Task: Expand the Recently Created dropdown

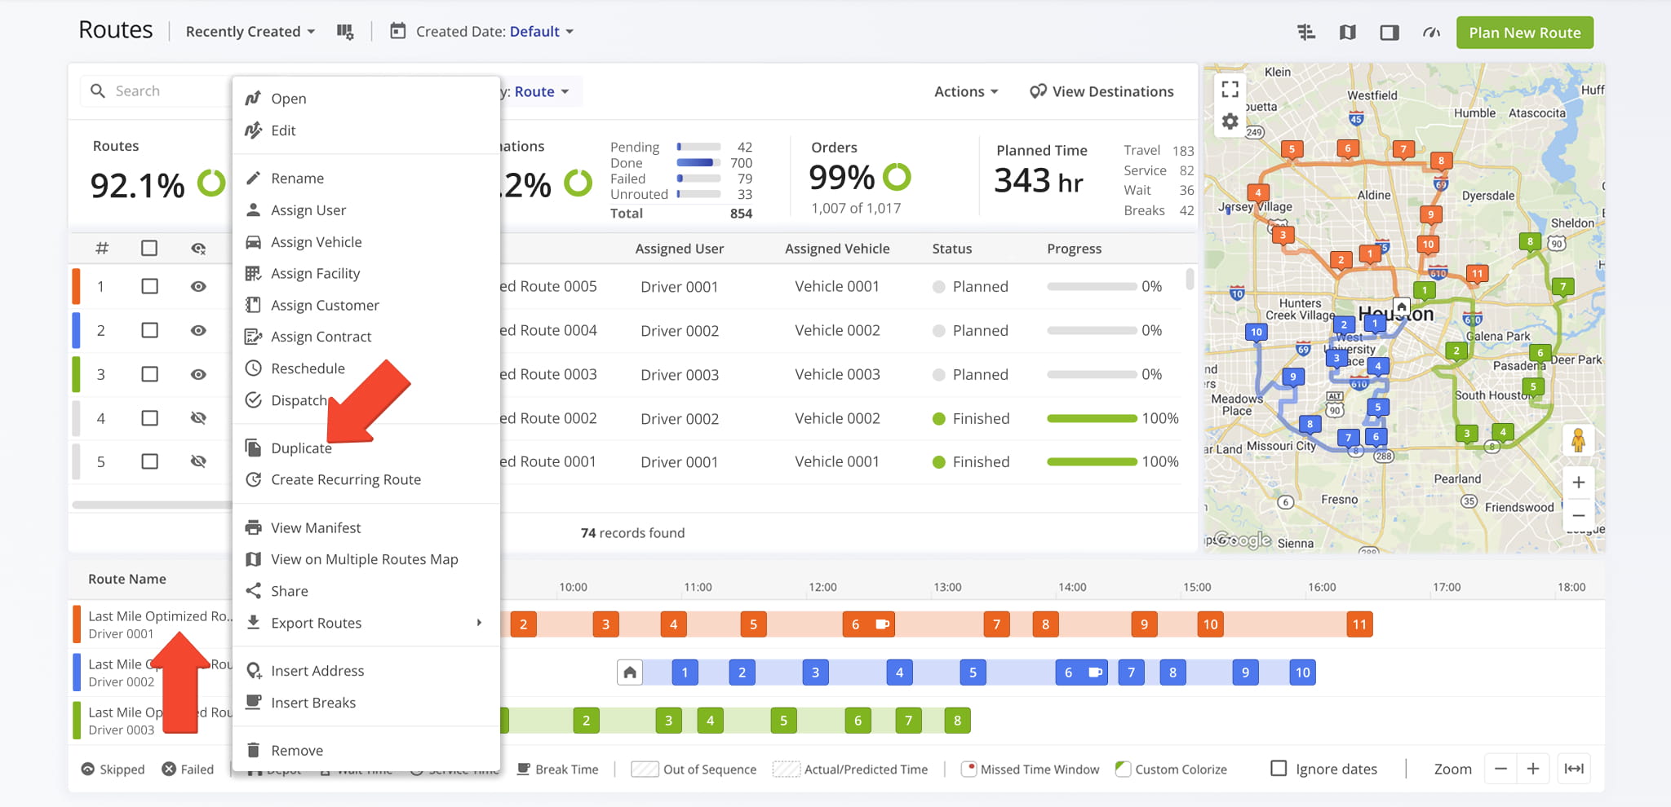Action: point(250,32)
